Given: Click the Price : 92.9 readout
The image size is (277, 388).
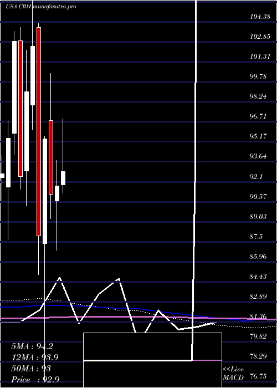Looking at the screenshot, I should [35, 379].
